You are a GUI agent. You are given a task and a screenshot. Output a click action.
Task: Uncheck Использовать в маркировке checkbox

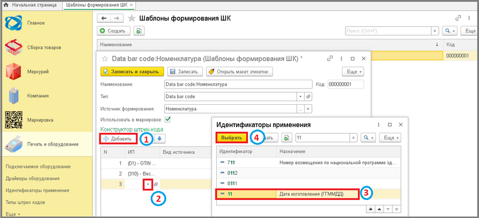(x=168, y=119)
